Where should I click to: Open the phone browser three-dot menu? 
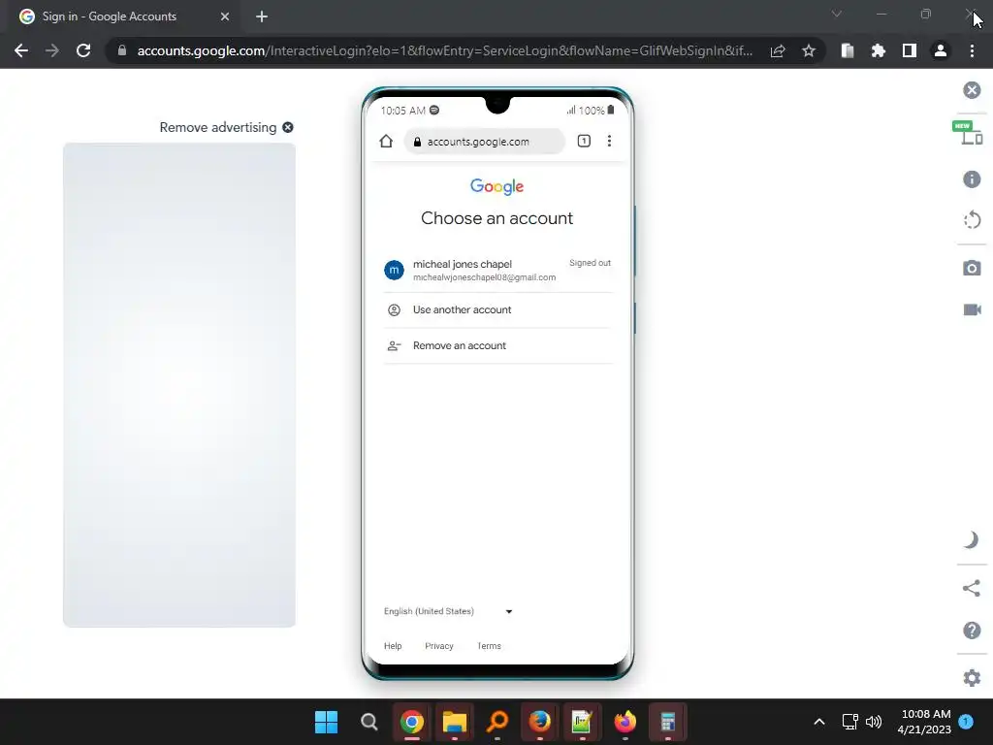609,142
